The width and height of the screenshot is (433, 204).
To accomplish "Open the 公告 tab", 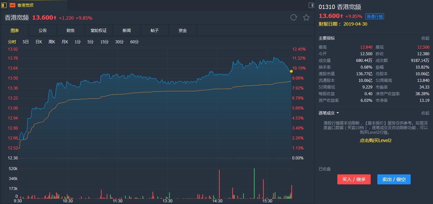I will (43, 31).
